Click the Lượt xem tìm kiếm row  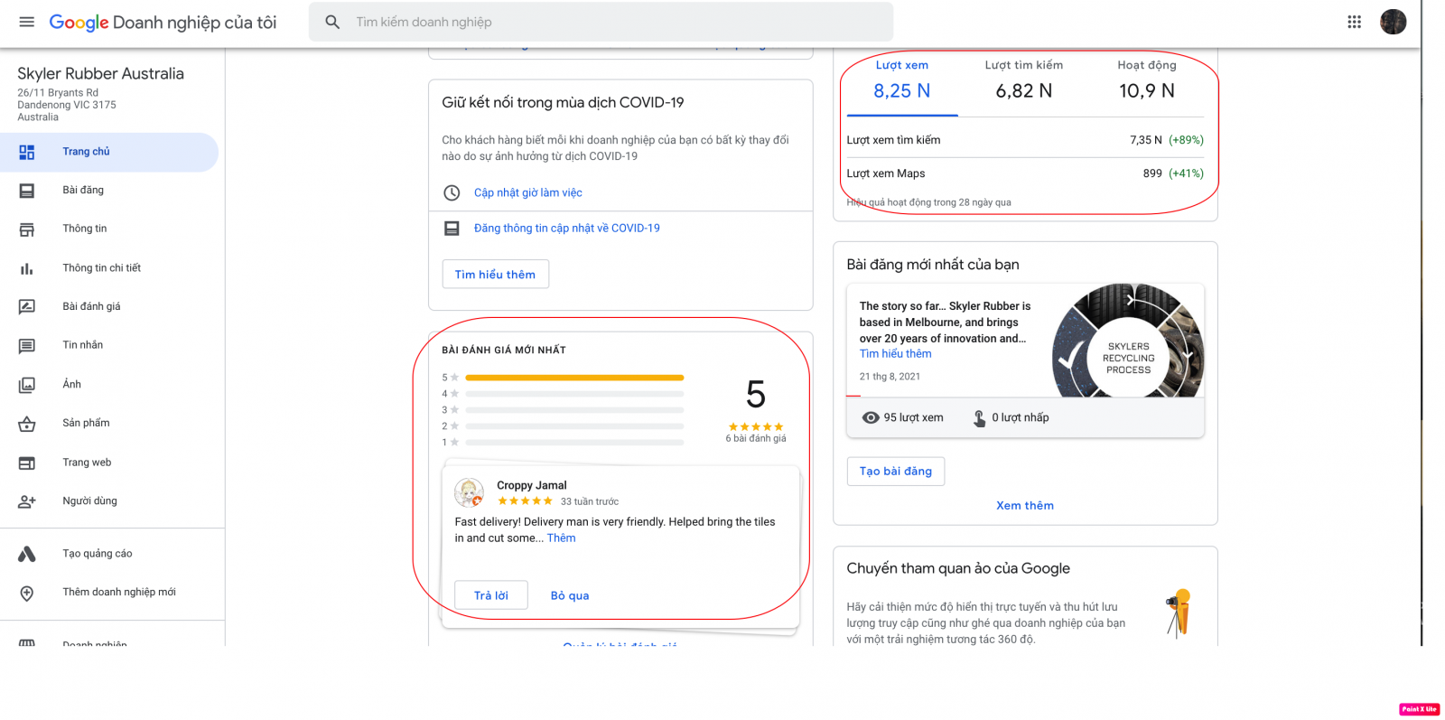pos(1025,140)
